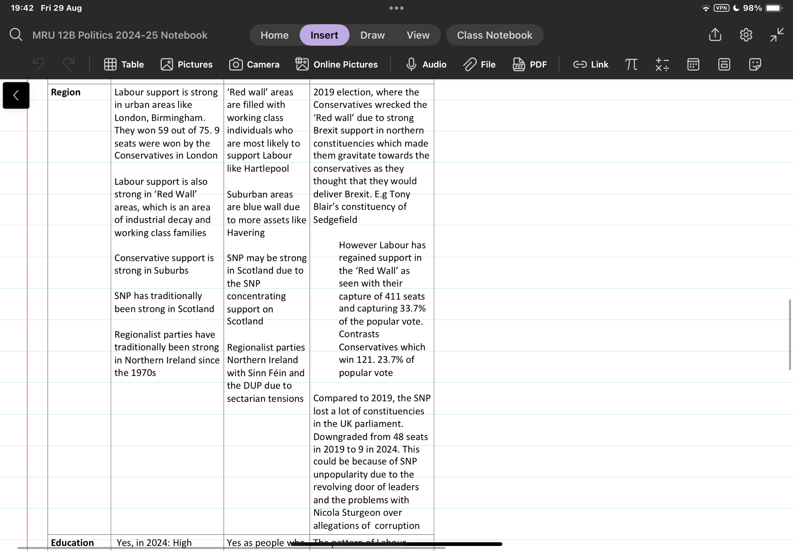This screenshot has width=793, height=551.
Task: Tap the VPN status indicator
Action: pos(721,8)
